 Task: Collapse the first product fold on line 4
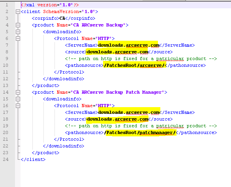(18, 25)
